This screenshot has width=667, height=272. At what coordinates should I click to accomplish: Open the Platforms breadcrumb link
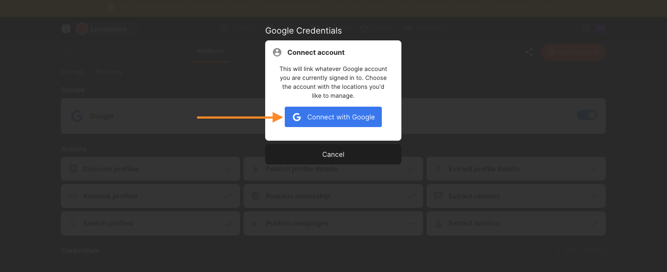(x=109, y=72)
